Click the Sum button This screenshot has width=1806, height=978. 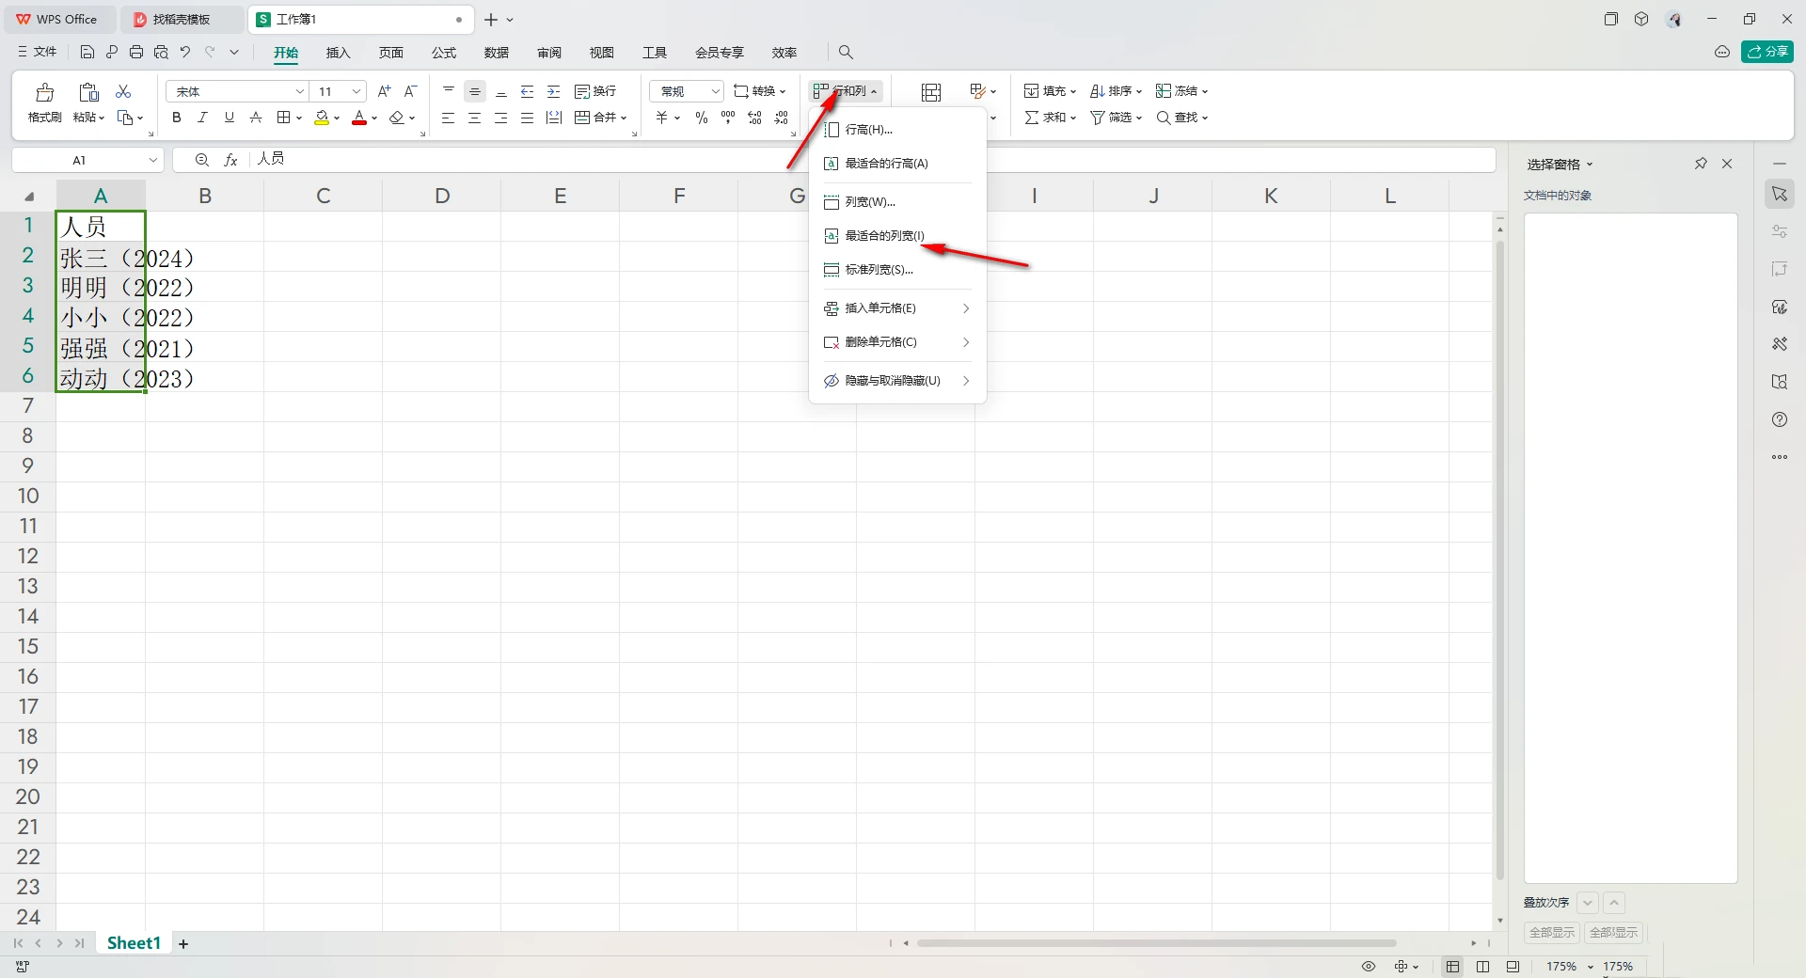point(1050,118)
